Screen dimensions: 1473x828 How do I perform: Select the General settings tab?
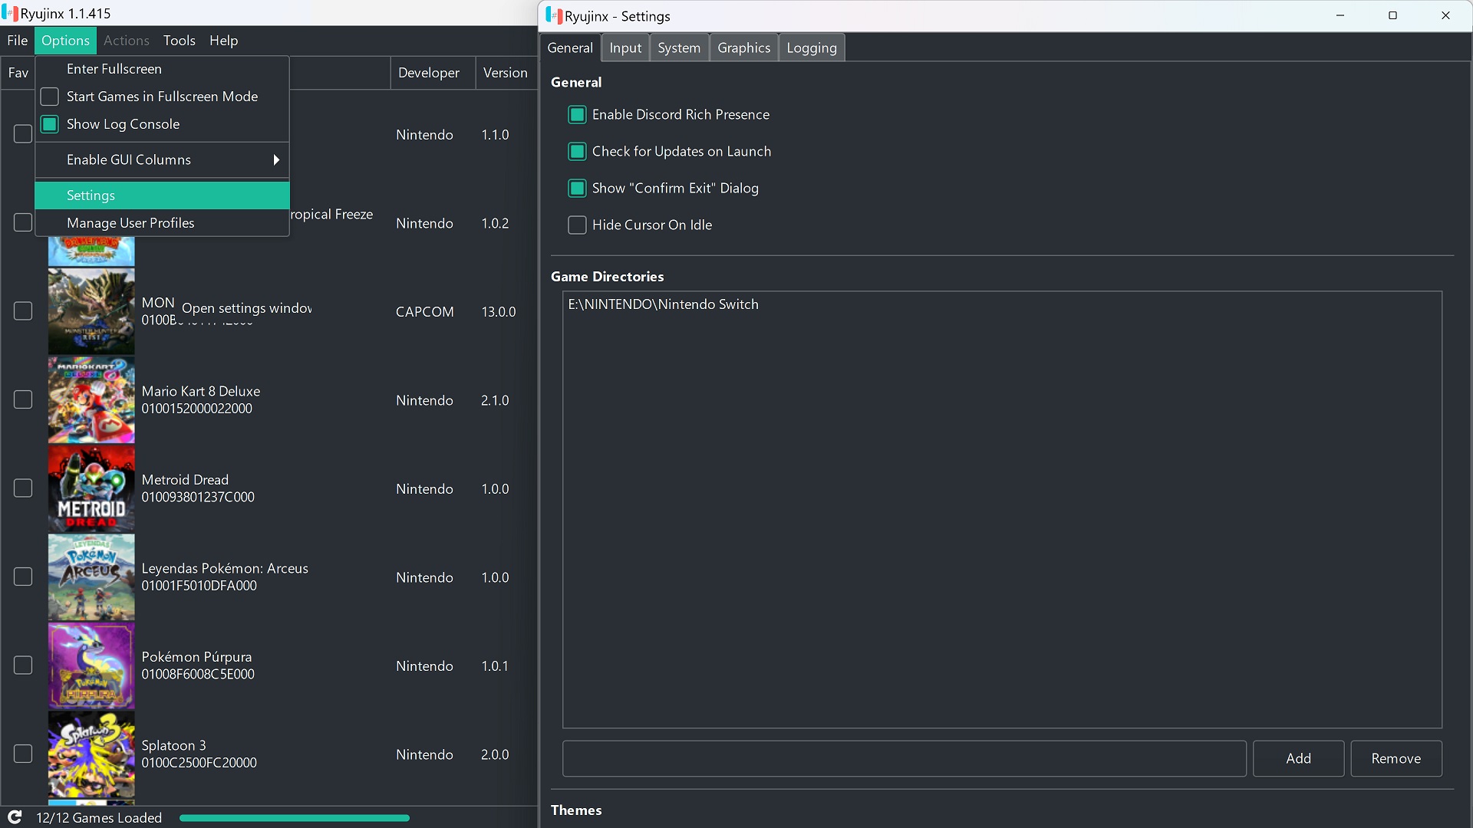pos(569,47)
